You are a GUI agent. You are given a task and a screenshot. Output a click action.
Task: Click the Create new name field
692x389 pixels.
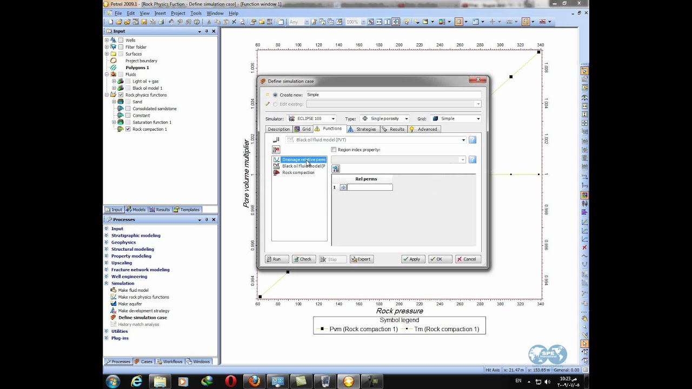(393, 95)
